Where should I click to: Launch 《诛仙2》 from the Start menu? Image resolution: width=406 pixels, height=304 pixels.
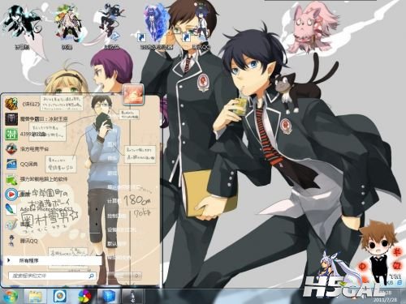23,104
